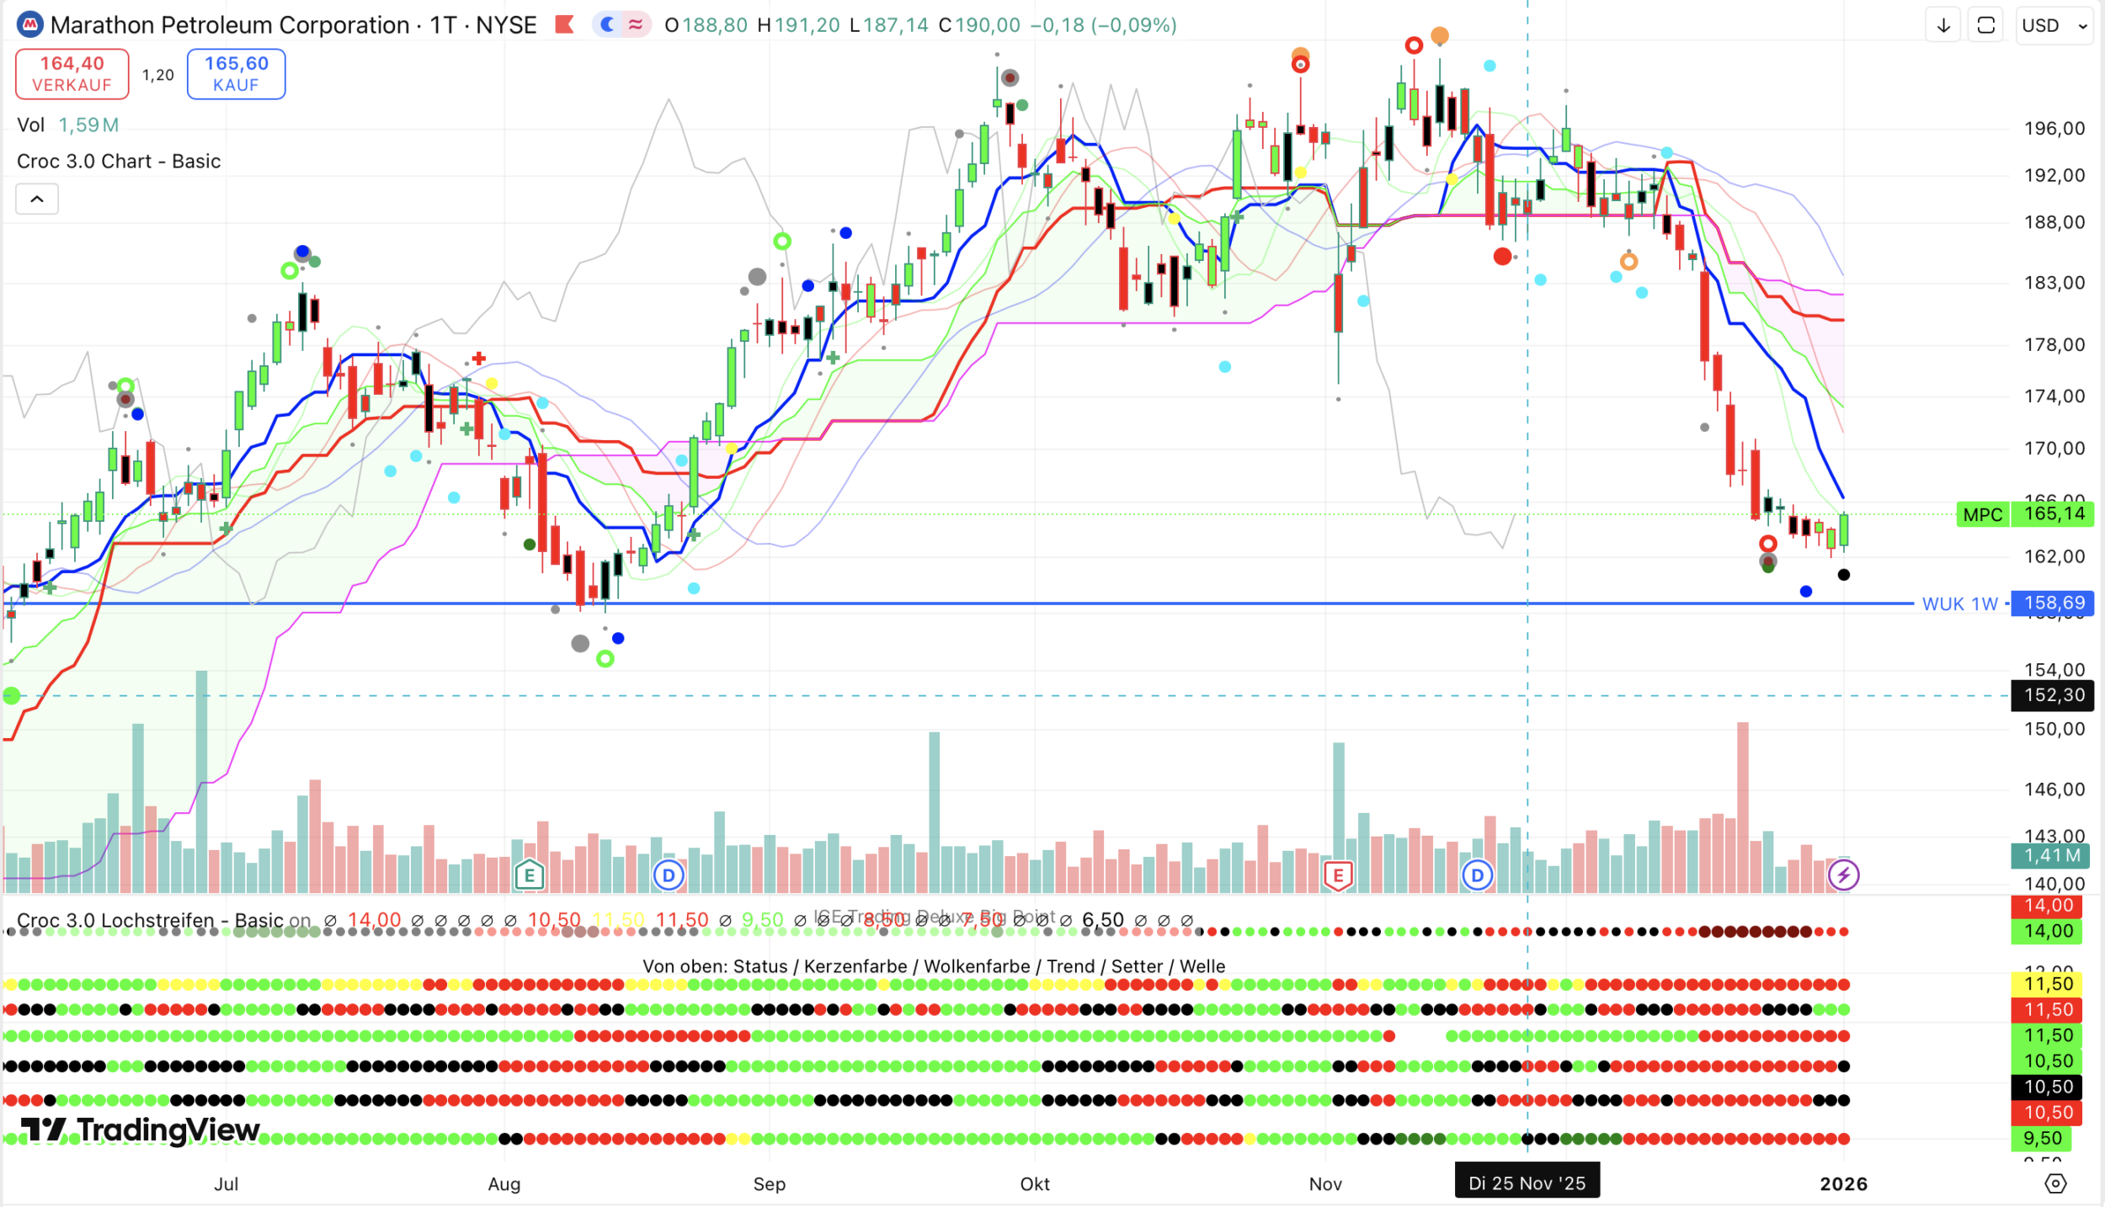
Task: Select Croc 3.0 Lochstreifen - Basic indicator title
Action: point(152,920)
